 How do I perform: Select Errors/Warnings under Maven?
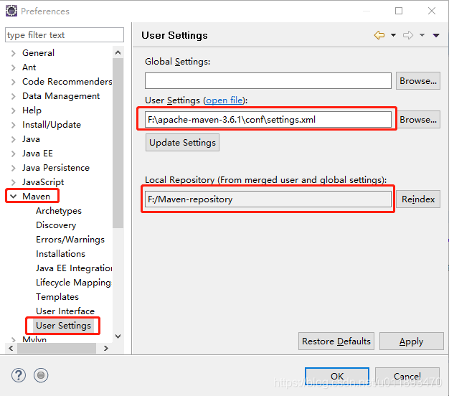click(x=70, y=240)
